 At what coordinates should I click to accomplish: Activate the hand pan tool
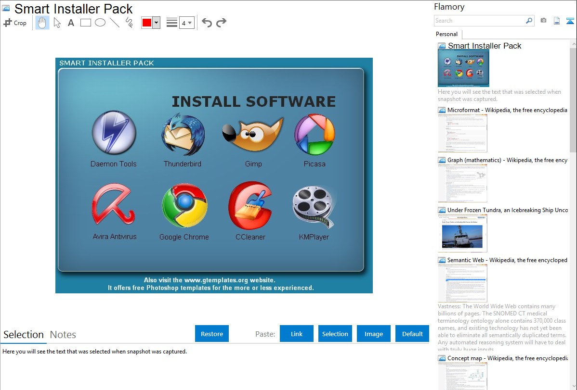pyautogui.click(x=42, y=23)
